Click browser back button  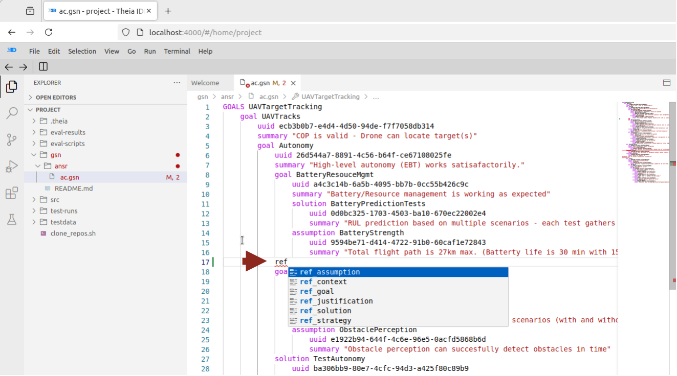12,32
